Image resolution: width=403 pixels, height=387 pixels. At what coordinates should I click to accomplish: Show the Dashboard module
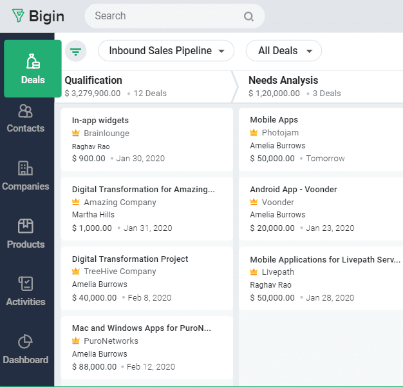pos(26,350)
